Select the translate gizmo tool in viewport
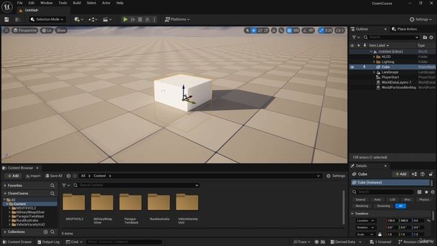Screen dimensions: 437x246 point(254,30)
